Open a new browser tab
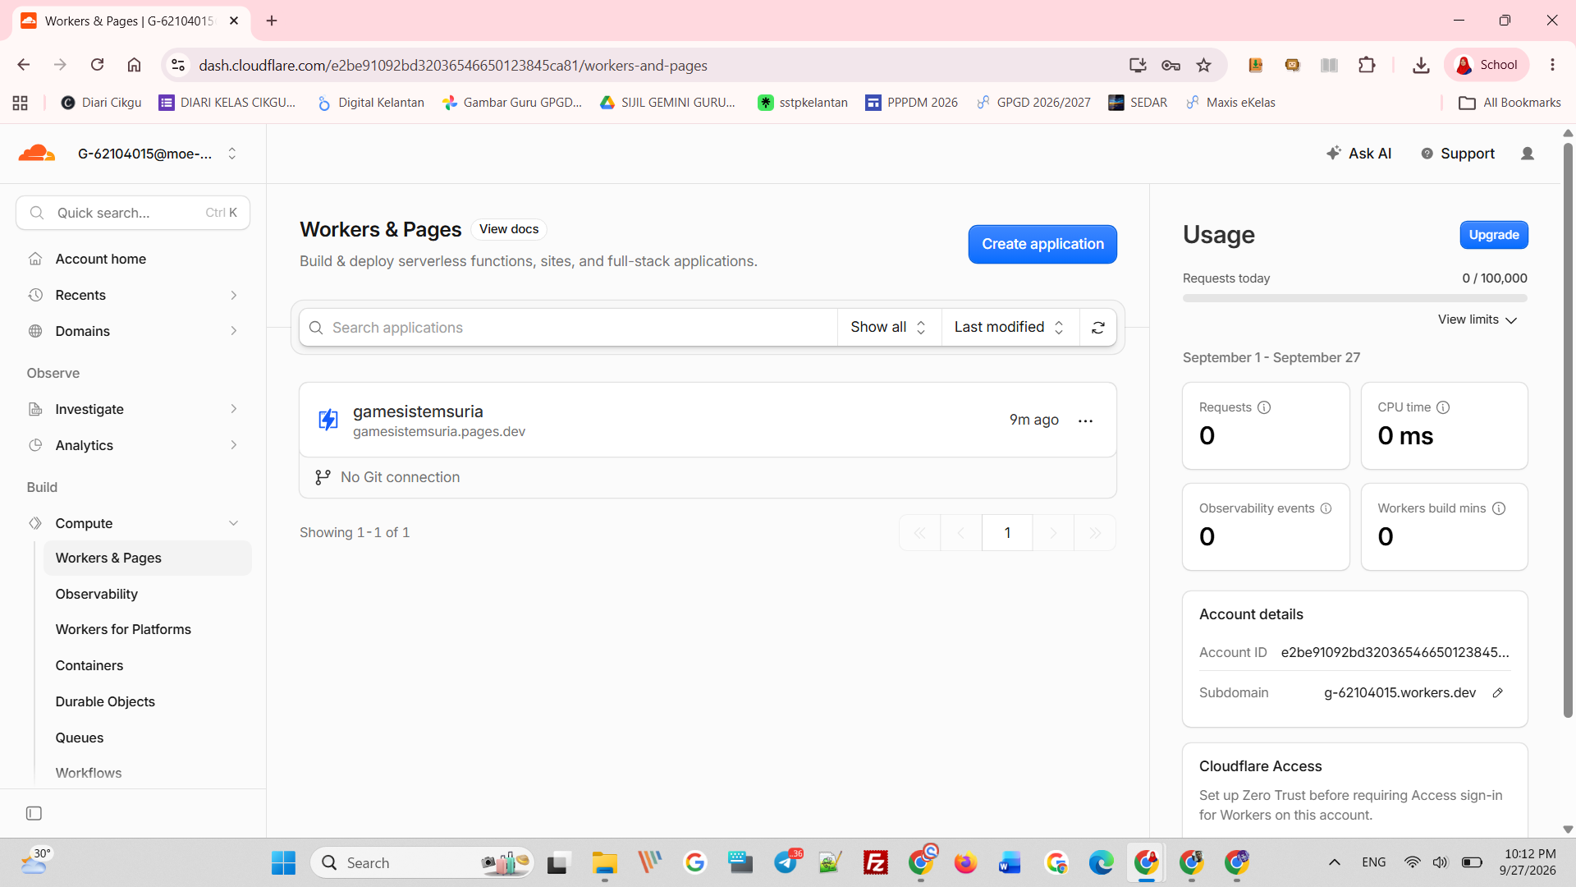Image resolution: width=1576 pixels, height=887 pixels. pos(272,21)
